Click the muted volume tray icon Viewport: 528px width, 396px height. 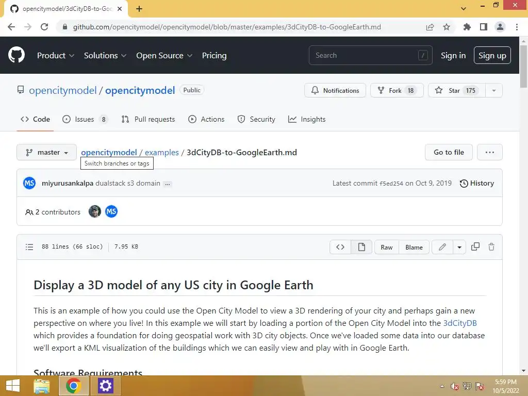click(x=455, y=386)
